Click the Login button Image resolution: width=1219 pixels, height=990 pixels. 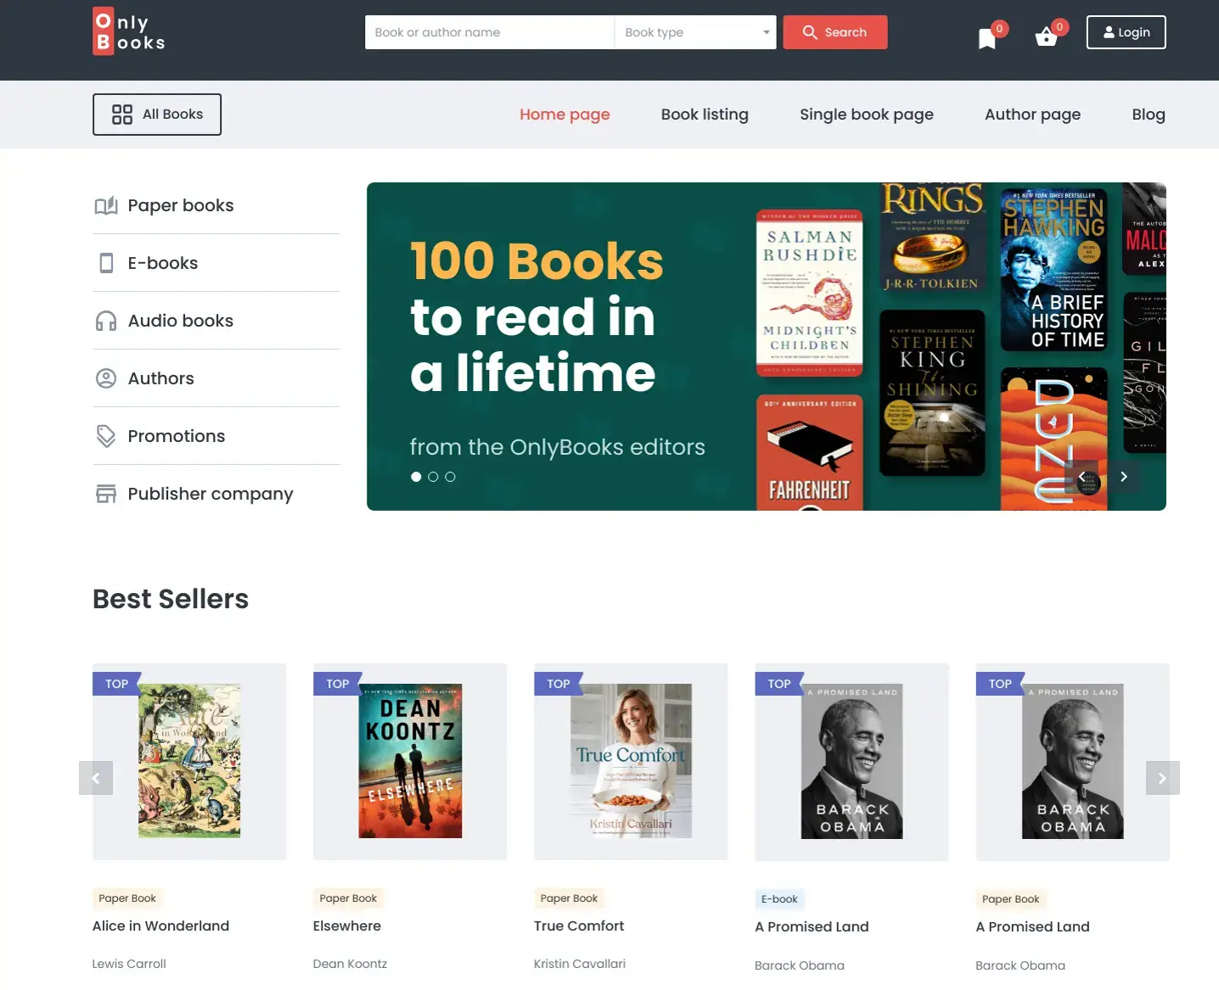tap(1126, 32)
